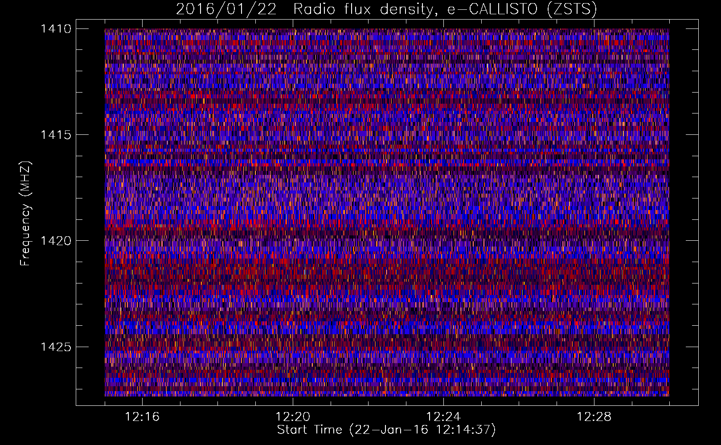Click the 12:16 time axis label
The image size is (721, 445).
coord(142,417)
